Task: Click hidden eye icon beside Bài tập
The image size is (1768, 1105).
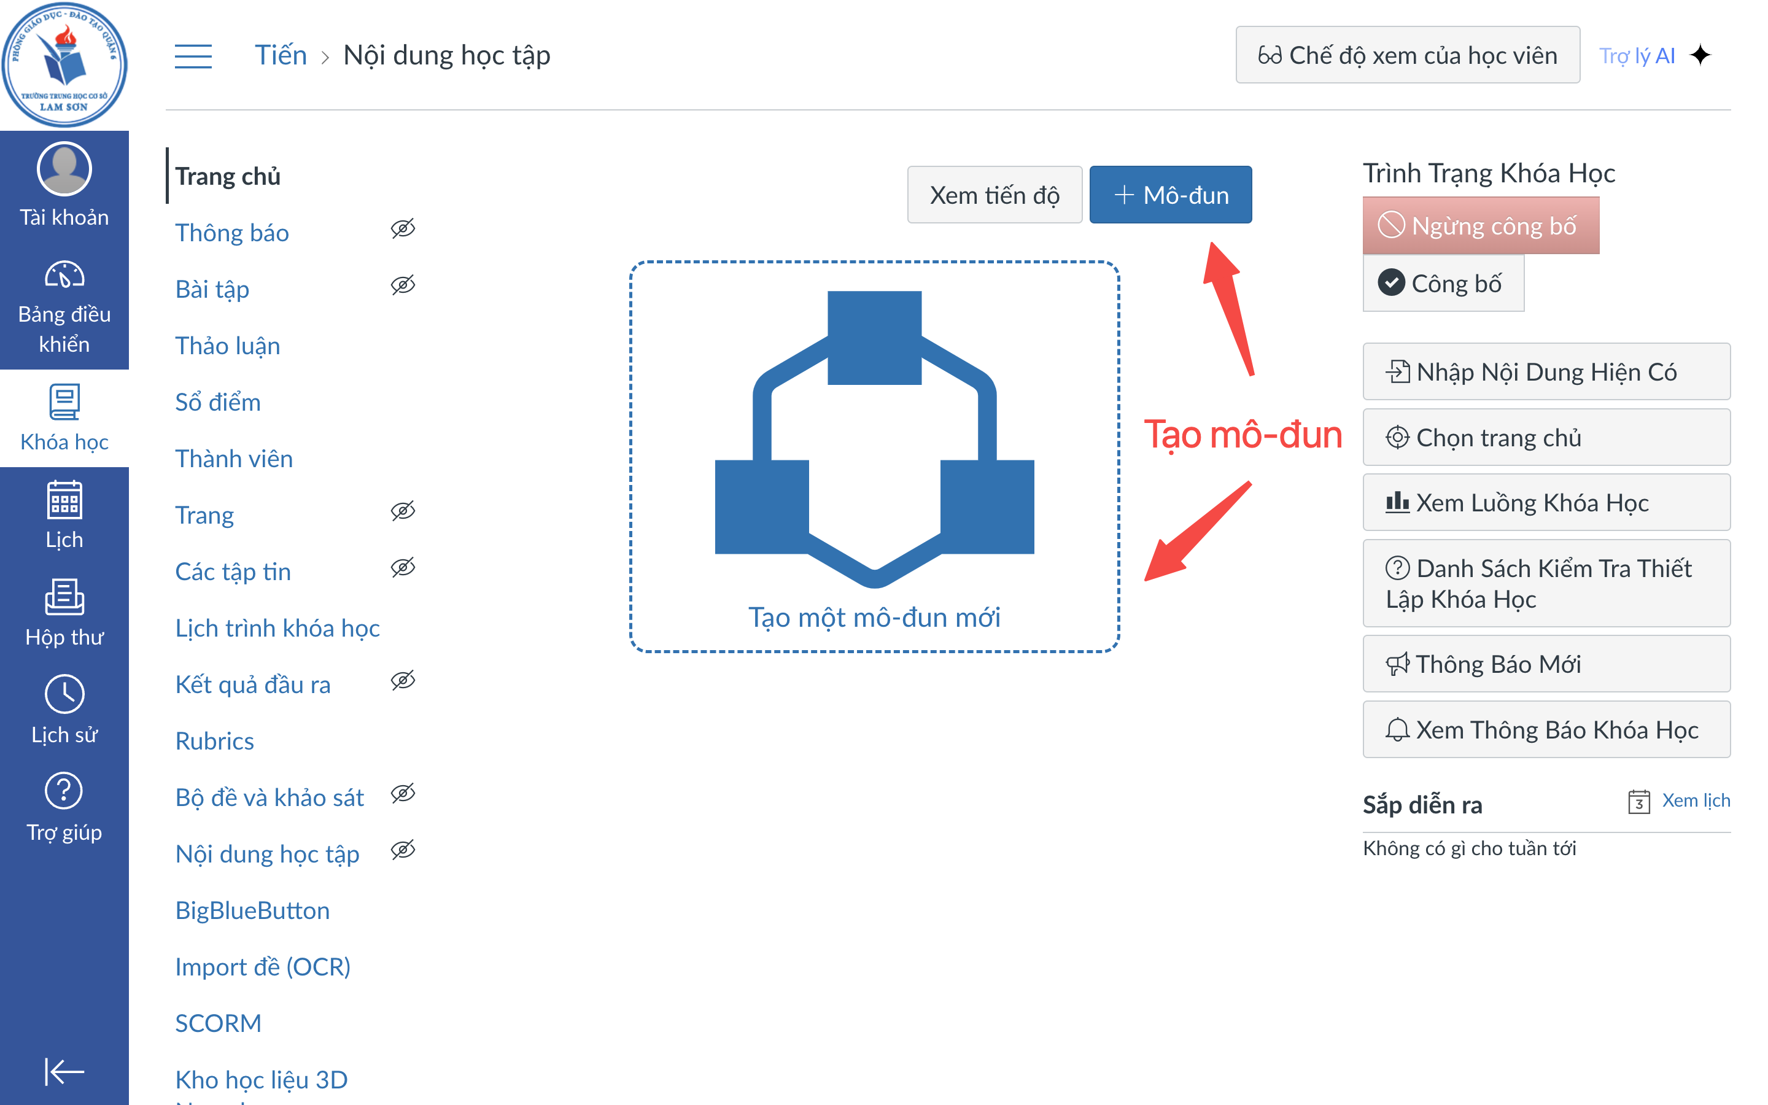Action: [403, 285]
